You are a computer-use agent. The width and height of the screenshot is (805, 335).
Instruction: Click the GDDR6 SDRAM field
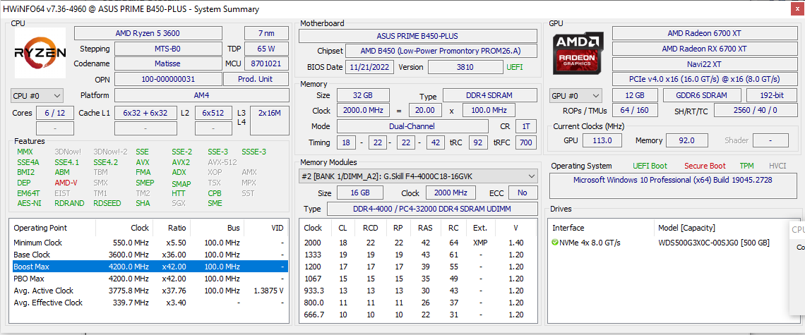[702, 95]
